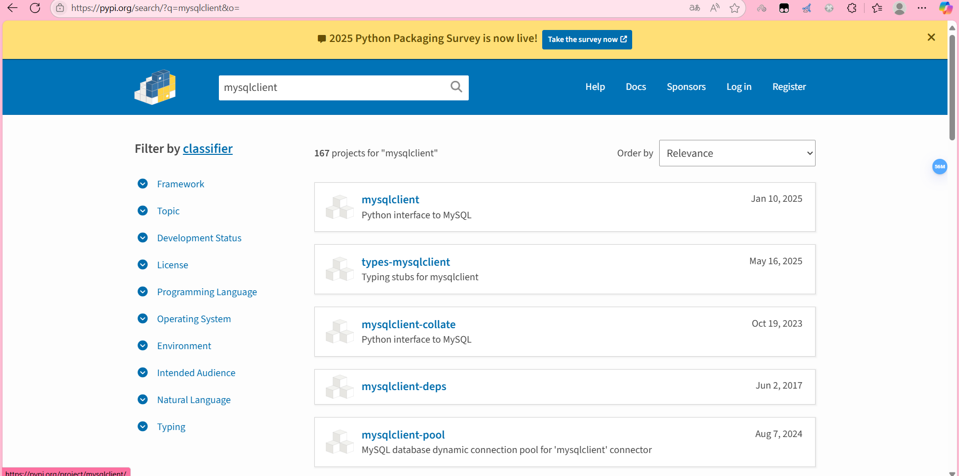Click "Typing stubs for mysqlclient" description

[420, 277]
